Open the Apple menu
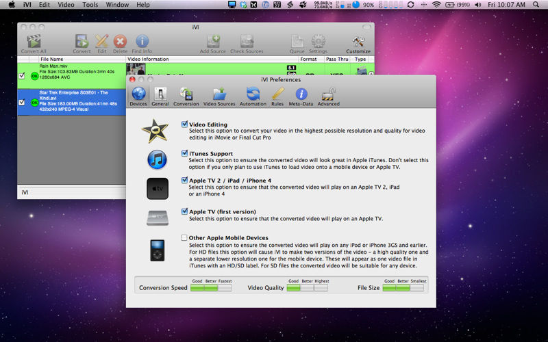This screenshot has width=548, height=342. [x=12, y=5]
